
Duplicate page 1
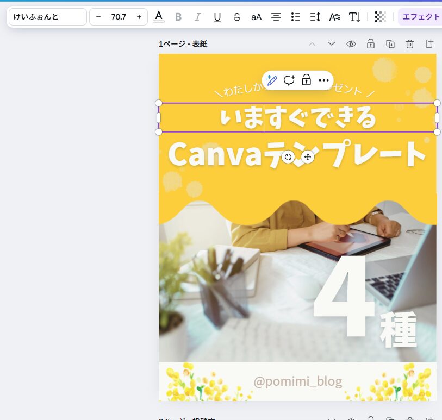pyautogui.click(x=390, y=44)
